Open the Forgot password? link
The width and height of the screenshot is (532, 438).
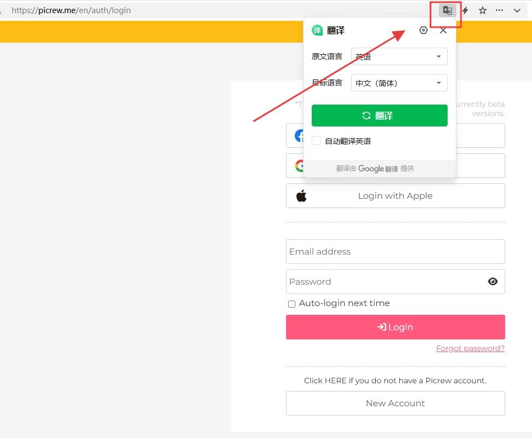(x=470, y=349)
